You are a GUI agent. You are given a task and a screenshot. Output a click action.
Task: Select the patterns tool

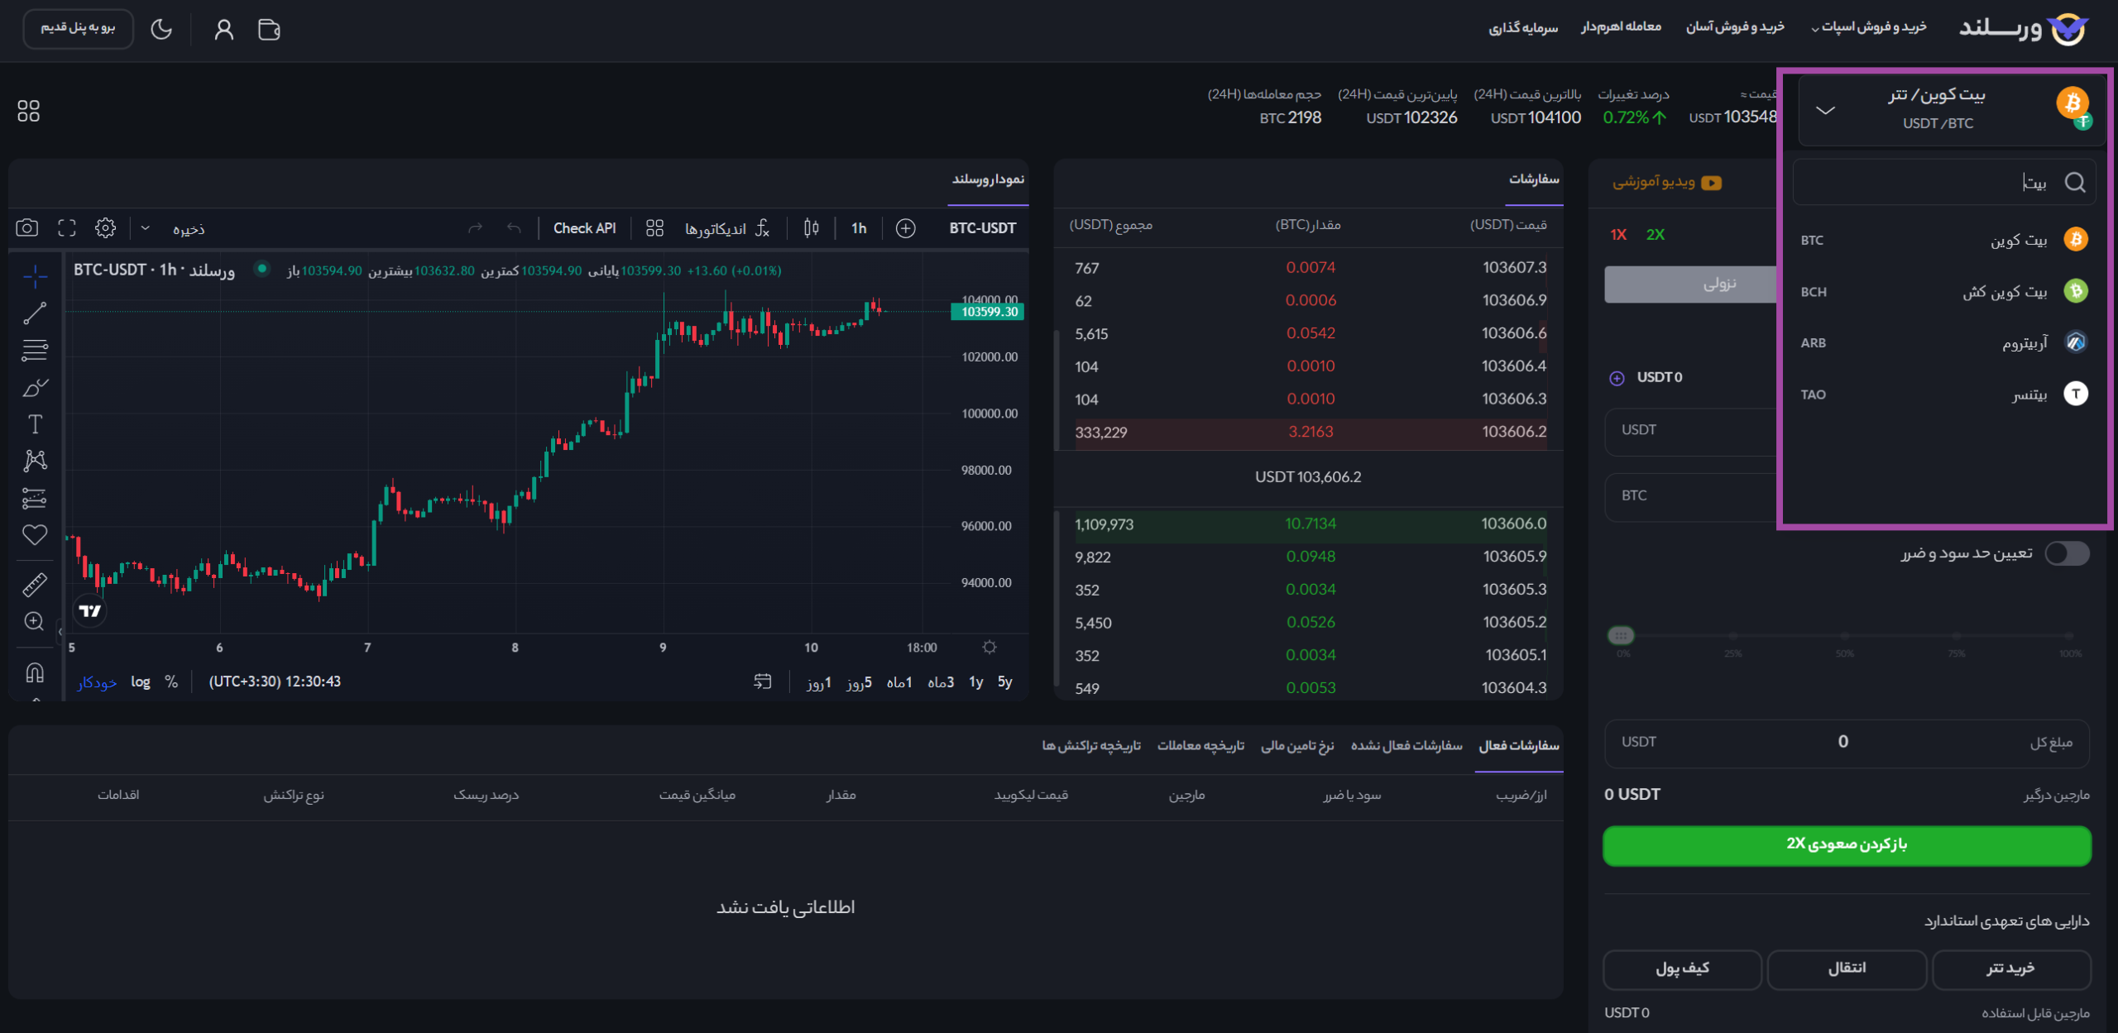[x=35, y=461]
